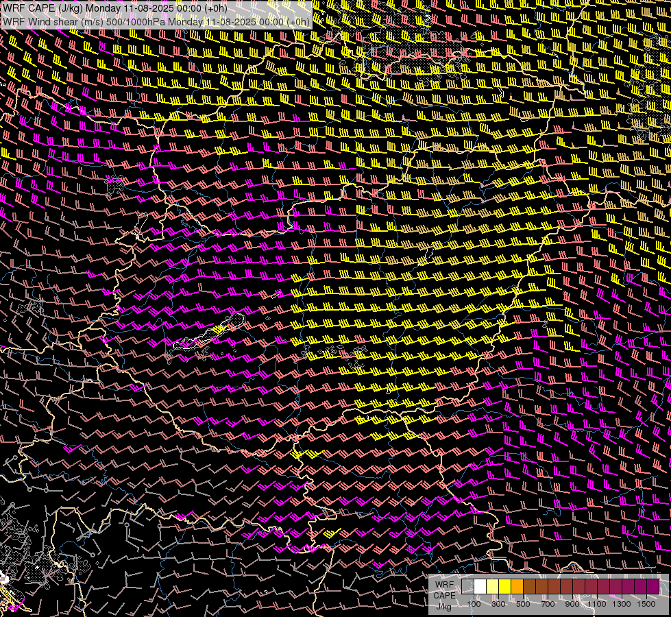The width and height of the screenshot is (671, 617).
Task: Click the legend word 'WRF'
Action: coord(444,585)
